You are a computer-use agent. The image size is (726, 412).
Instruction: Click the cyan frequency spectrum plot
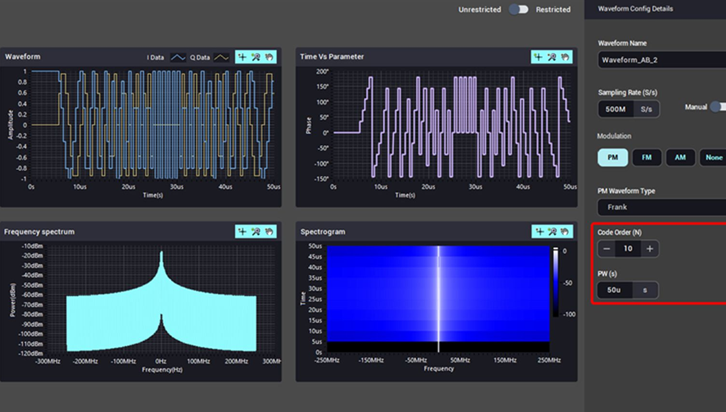(161, 301)
